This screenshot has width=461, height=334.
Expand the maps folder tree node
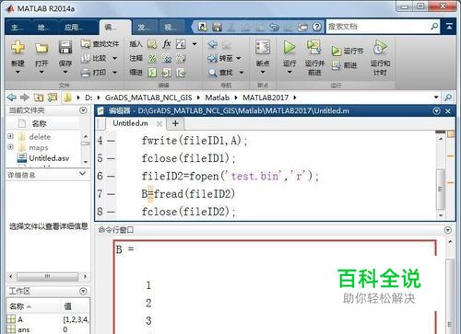[x=10, y=147]
